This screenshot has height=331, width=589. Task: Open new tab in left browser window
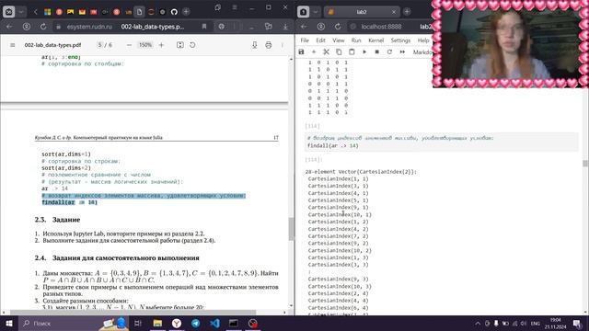(x=186, y=12)
